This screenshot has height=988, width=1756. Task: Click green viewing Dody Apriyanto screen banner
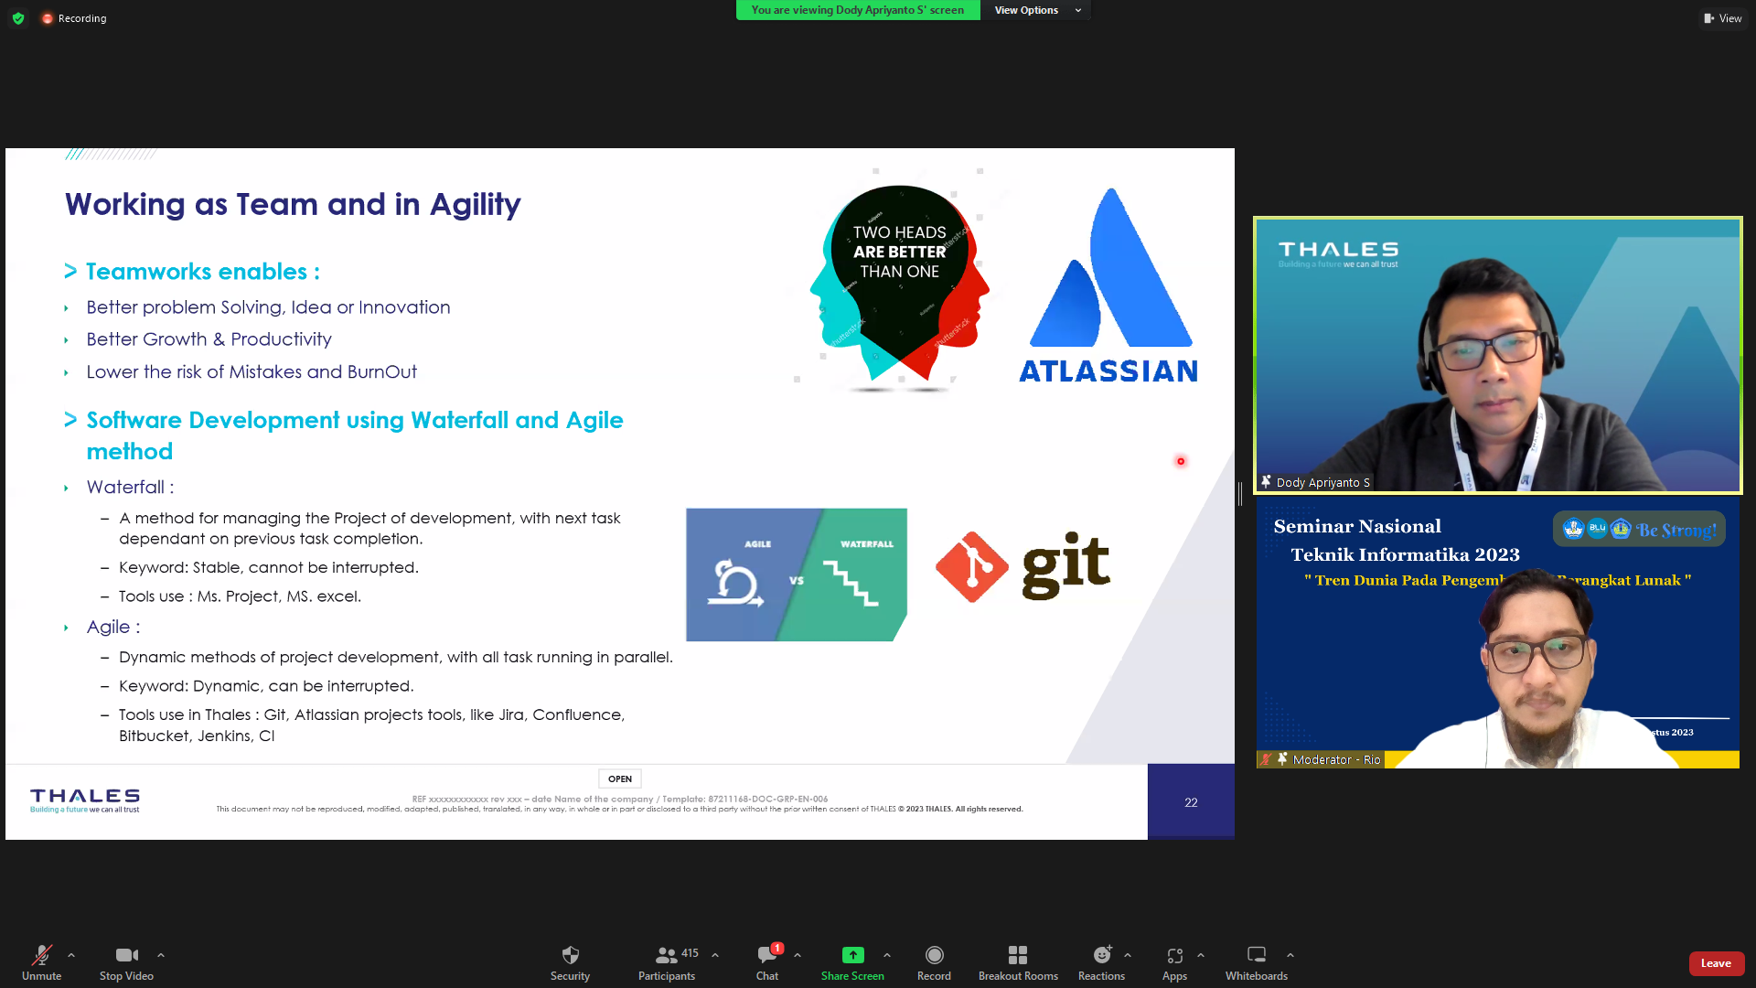coord(858,10)
